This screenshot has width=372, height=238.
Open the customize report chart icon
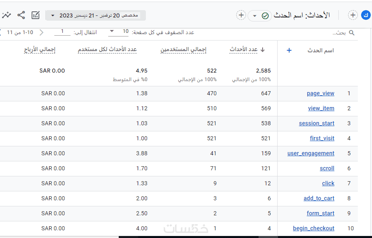pos(36,15)
